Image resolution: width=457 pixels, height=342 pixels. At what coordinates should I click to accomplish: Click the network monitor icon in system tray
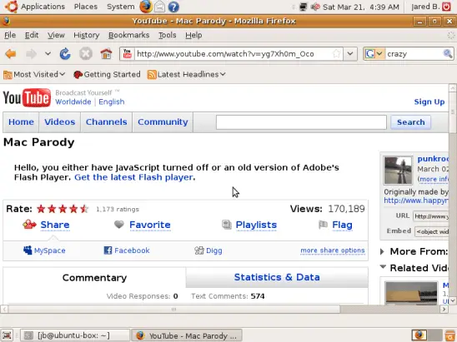click(x=303, y=7)
